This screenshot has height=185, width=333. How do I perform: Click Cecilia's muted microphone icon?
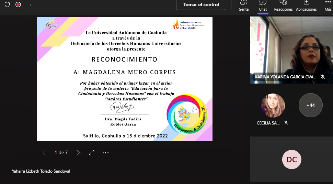tap(286, 123)
